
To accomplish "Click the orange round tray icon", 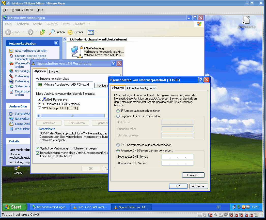I will (x=243, y=207).
